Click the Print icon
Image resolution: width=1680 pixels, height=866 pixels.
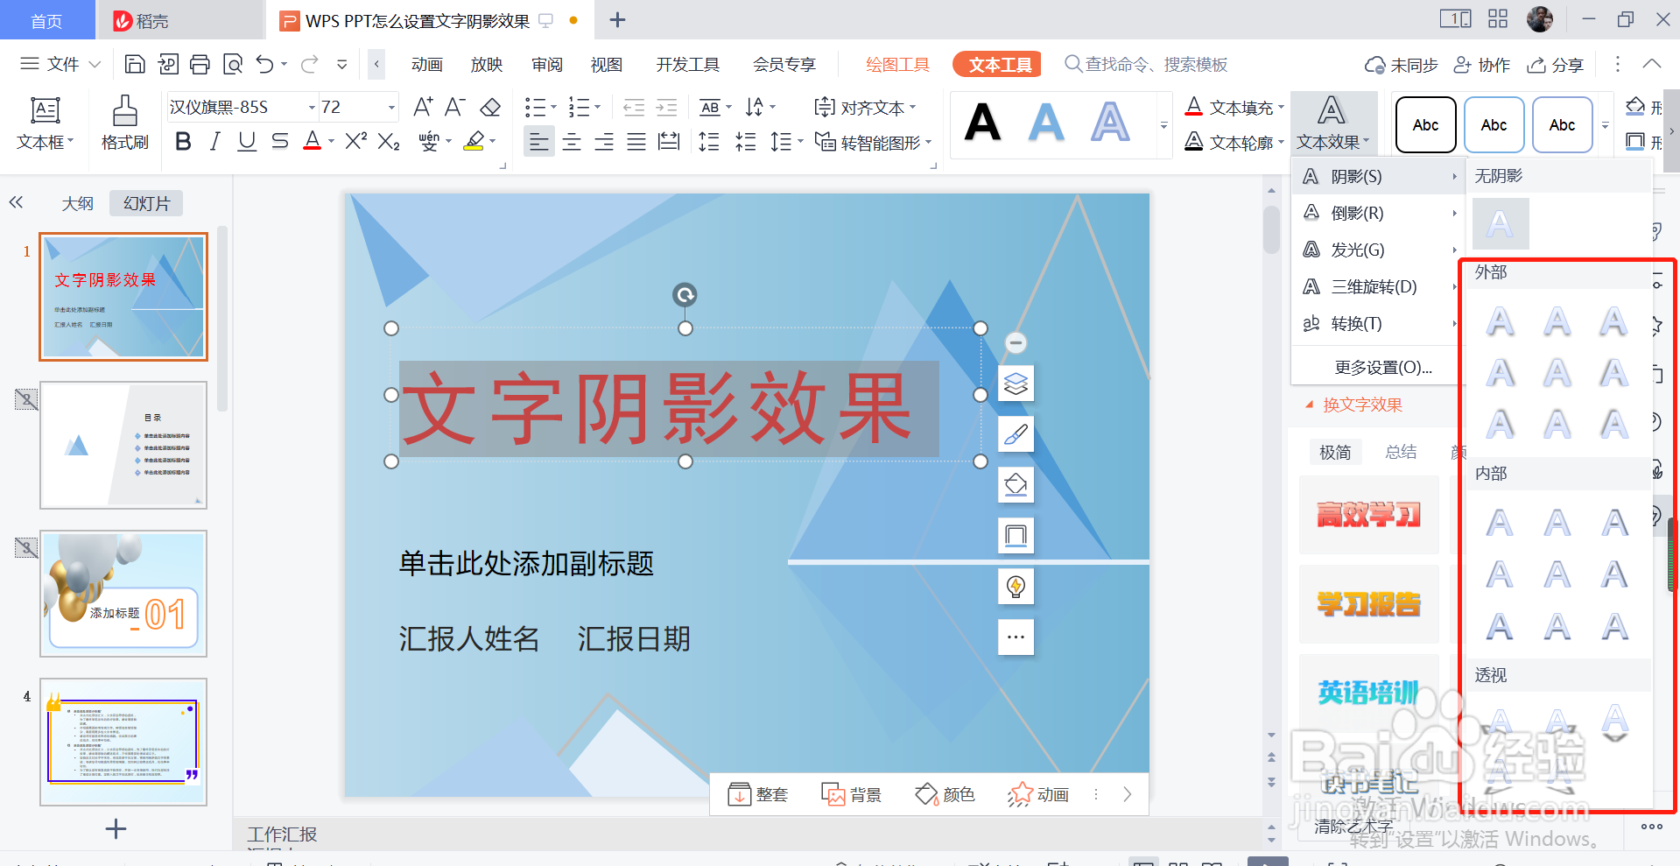tap(200, 64)
